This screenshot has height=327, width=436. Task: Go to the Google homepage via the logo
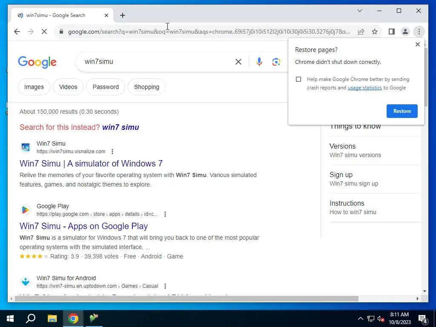(37, 62)
